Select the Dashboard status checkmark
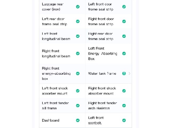The image size is (171, 128). 78,120
